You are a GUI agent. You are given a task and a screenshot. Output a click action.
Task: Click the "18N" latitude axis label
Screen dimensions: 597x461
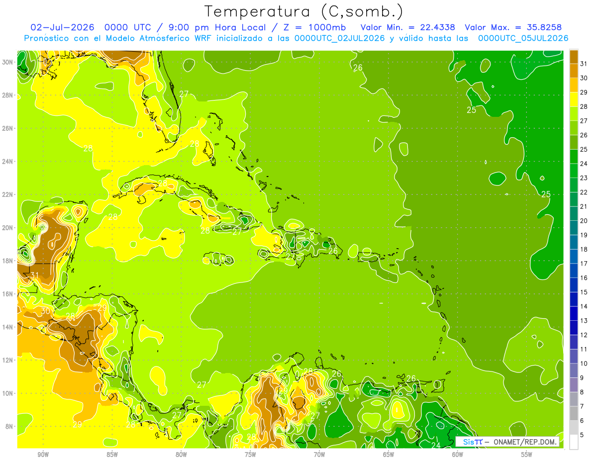click(7, 261)
